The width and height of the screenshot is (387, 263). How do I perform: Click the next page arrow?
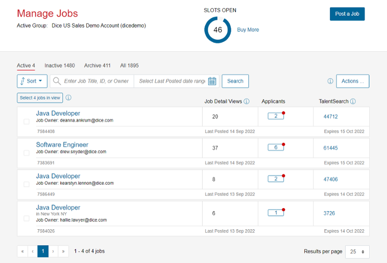(x=53, y=251)
